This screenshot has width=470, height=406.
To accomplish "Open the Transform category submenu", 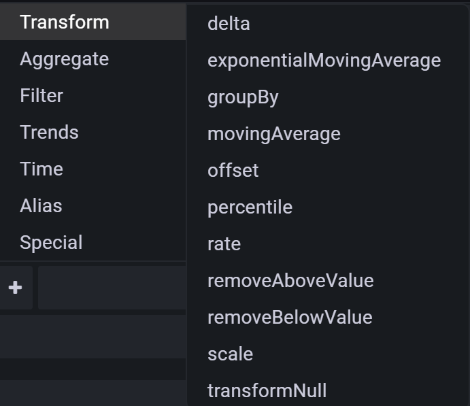I will tap(65, 22).
